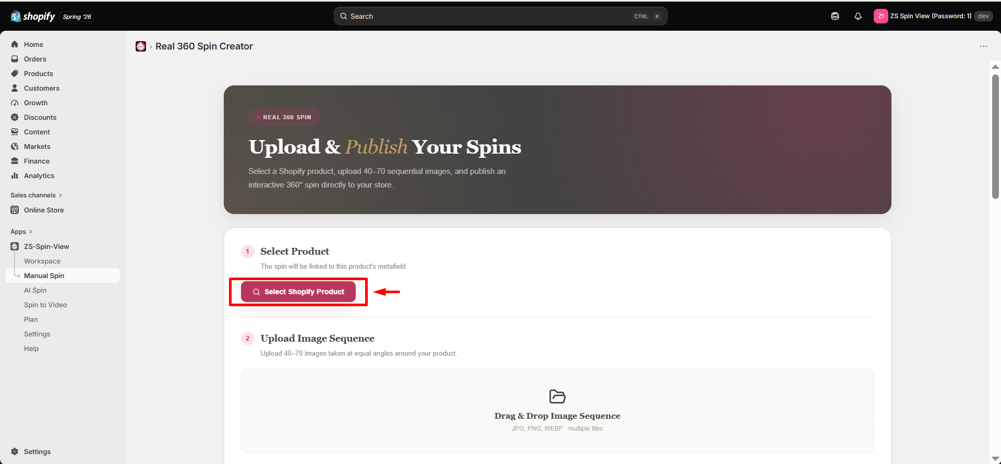Click the page vertical scrollbar thumb

pyautogui.click(x=995, y=136)
